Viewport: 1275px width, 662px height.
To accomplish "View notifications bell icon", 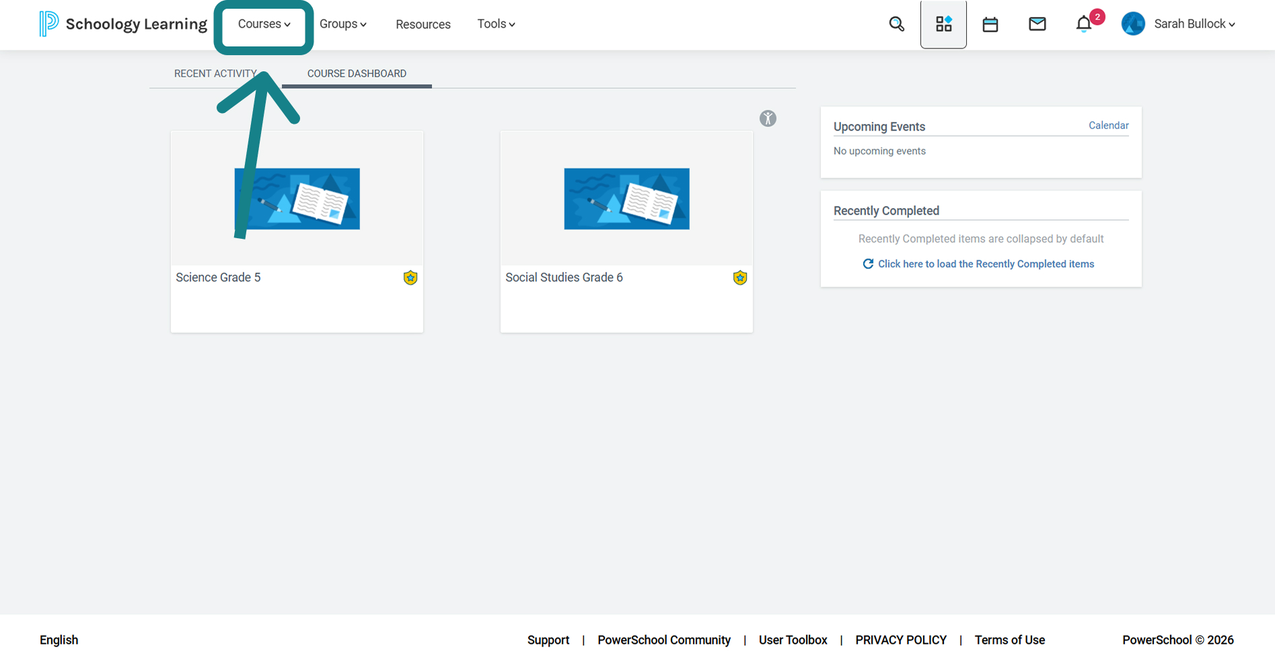I will point(1084,24).
